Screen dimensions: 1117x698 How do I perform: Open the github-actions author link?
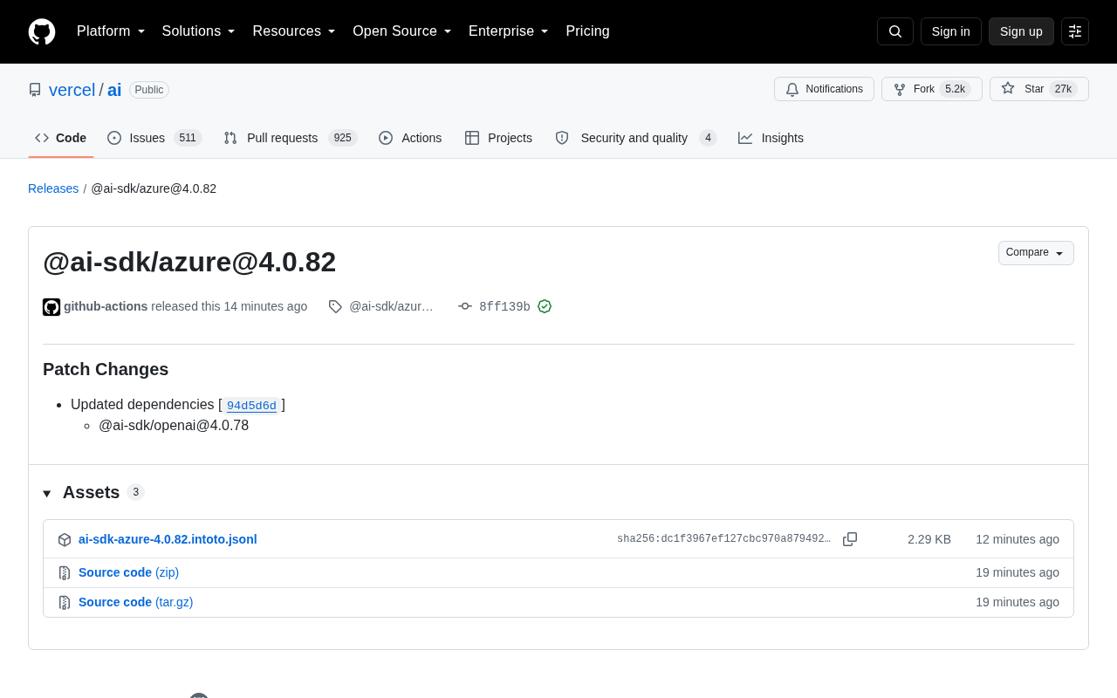tap(106, 306)
